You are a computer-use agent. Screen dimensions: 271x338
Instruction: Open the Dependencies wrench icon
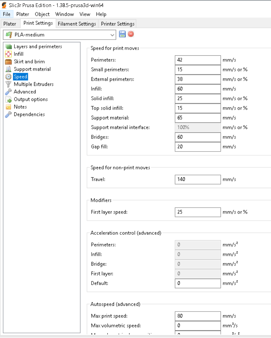tap(8, 114)
